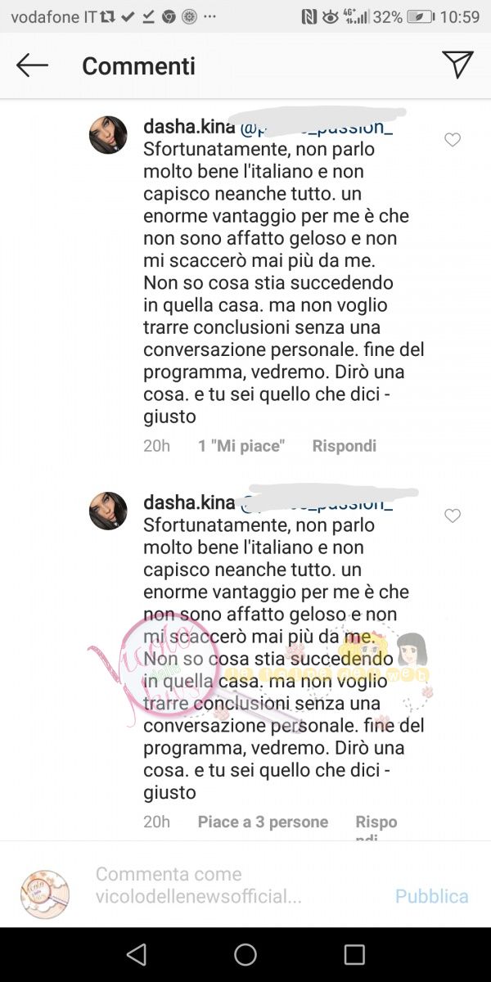The height and width of the screenshot is (982, 491).
Task: Tap the dasha.kina username in the second comment
Action: (189, 502)
